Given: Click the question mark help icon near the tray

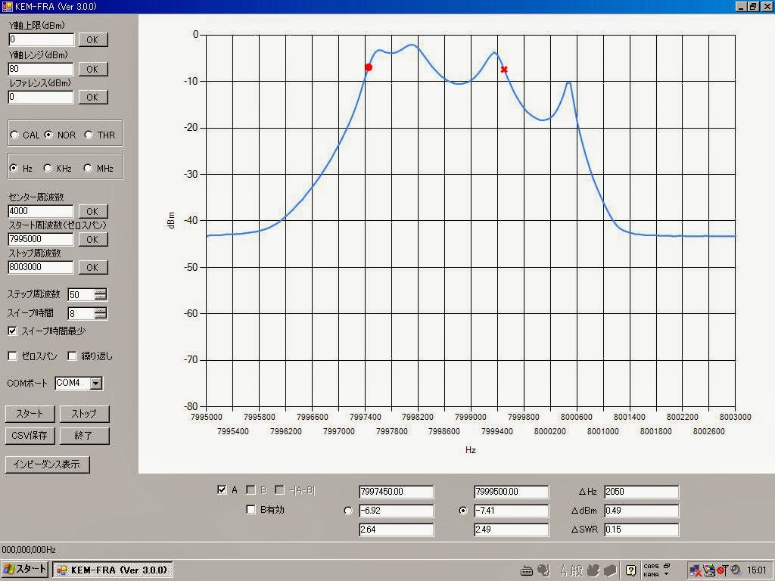Looking at the screenshot, I should click(x=631, y=569).
